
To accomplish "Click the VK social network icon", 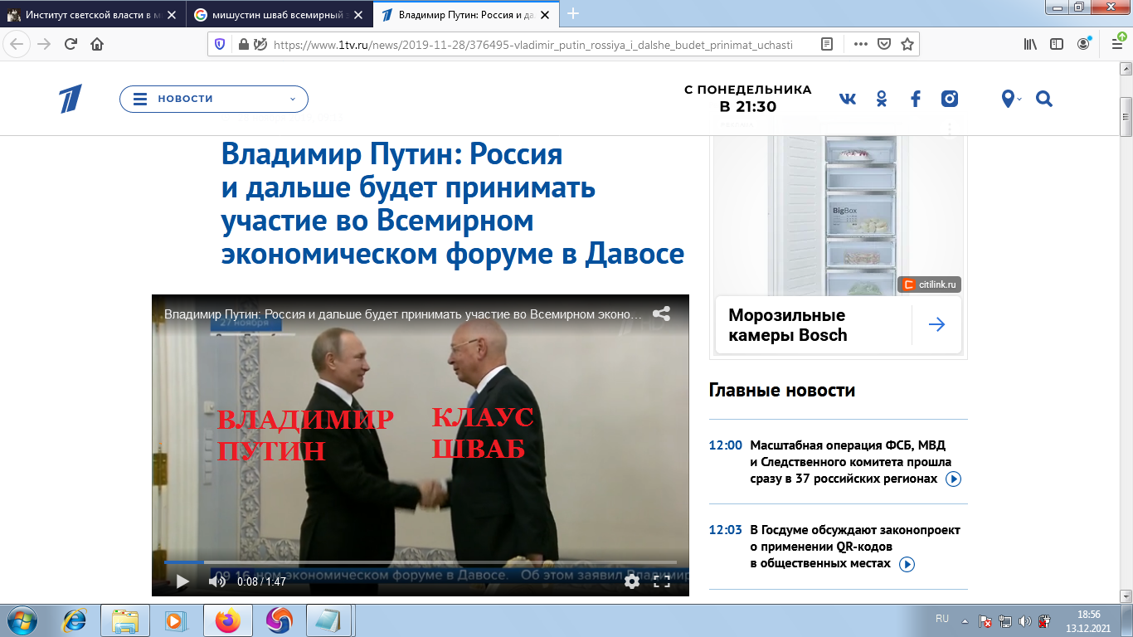I will click(x=848, y=99).
